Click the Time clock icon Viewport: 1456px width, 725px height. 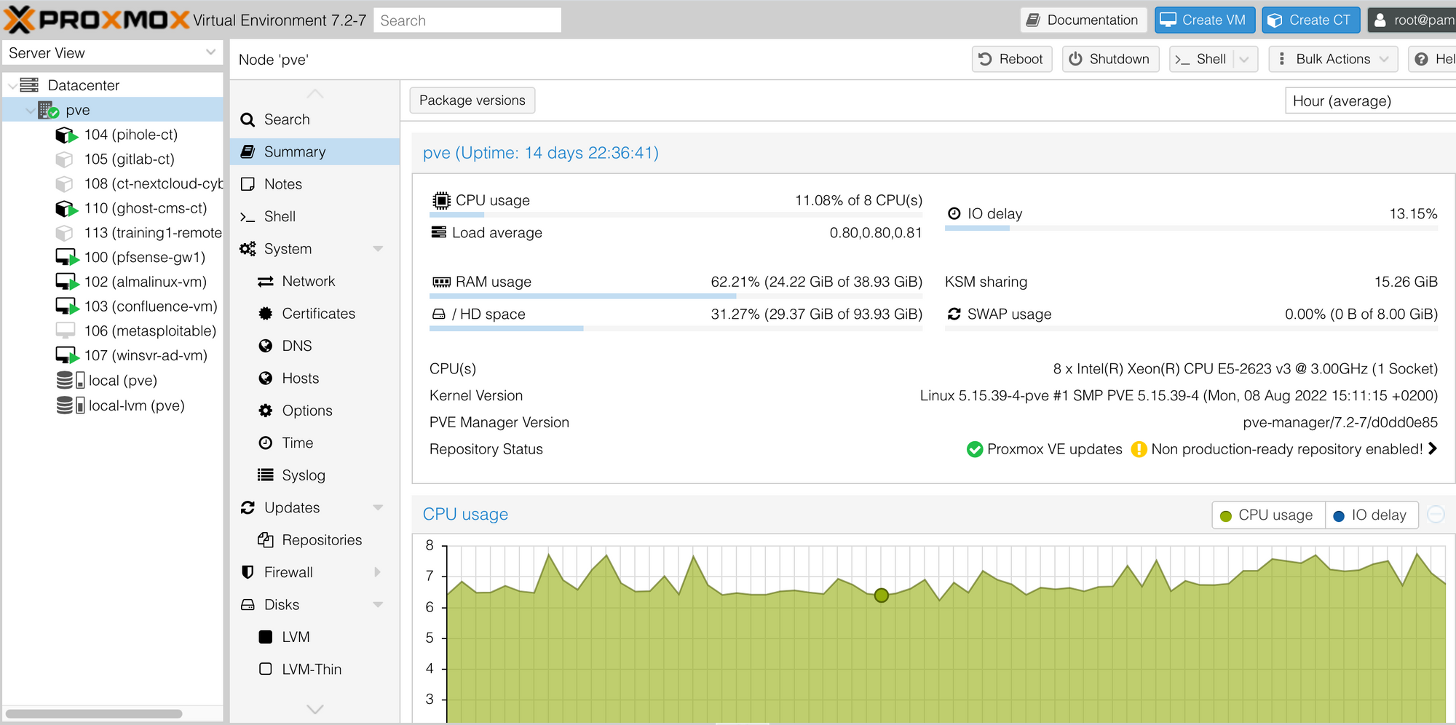pos(266,443)
